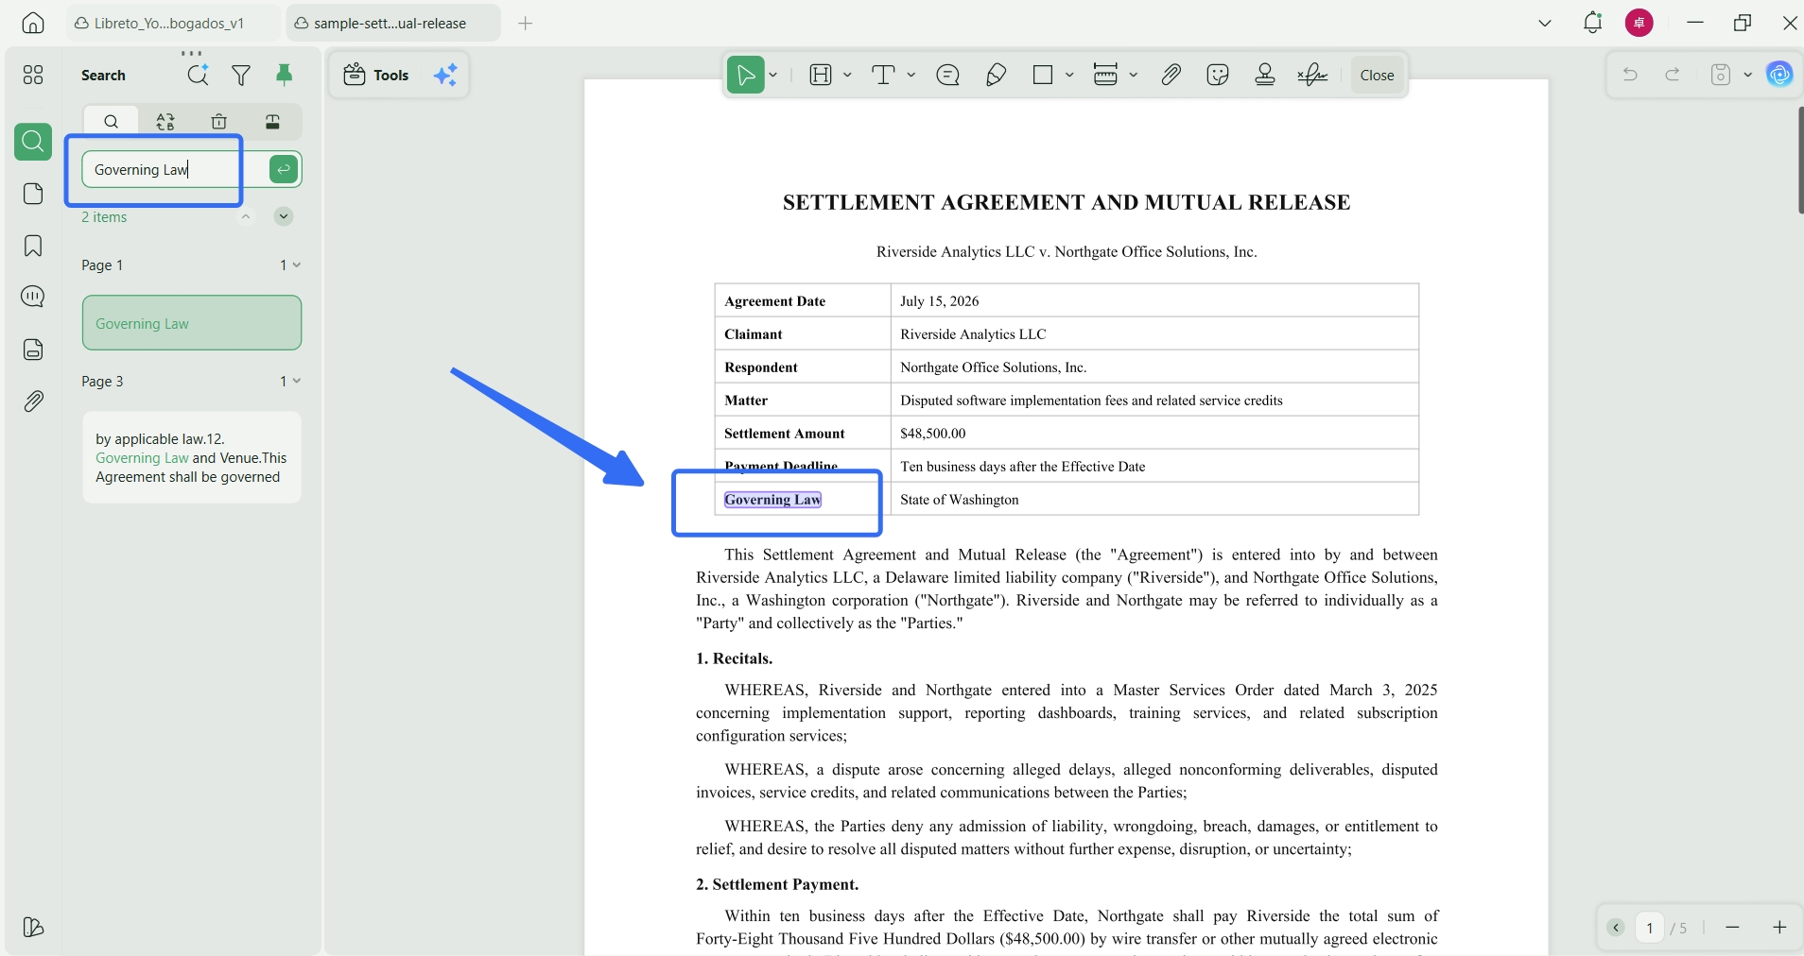This screenshot has height=956, width=1804.
Task: Add a comment note with the bubble tool
Action: point(947,75)
